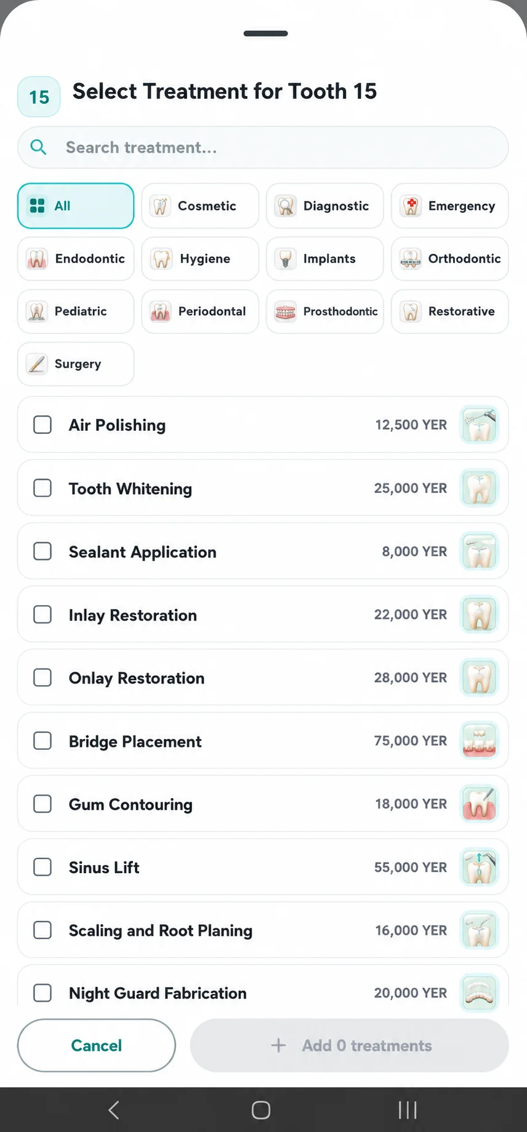Filter by Cosmetic category
Screen dimensions: 527x1132
(200, 206)
